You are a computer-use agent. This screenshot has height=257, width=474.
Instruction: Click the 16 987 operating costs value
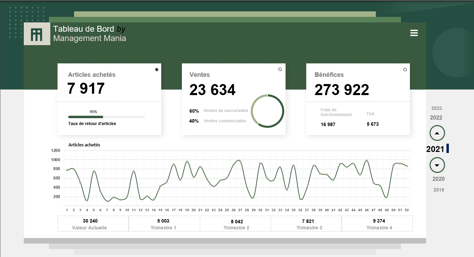pyautogui.click(x=328, y=124)
